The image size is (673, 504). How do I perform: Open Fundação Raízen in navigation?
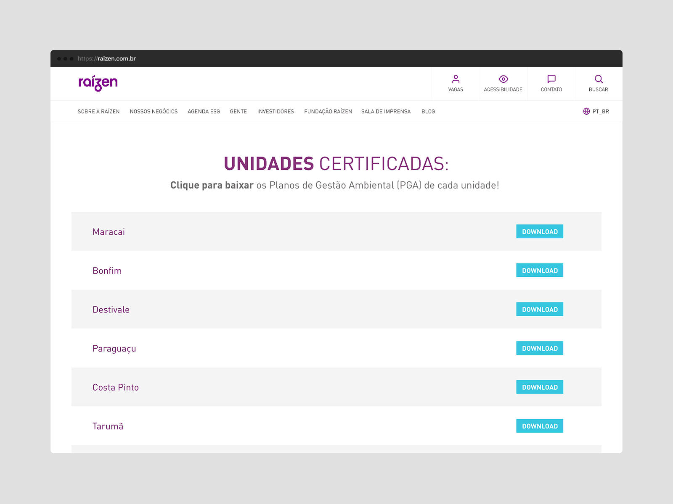pyautogui.click(x=328, y=111)
